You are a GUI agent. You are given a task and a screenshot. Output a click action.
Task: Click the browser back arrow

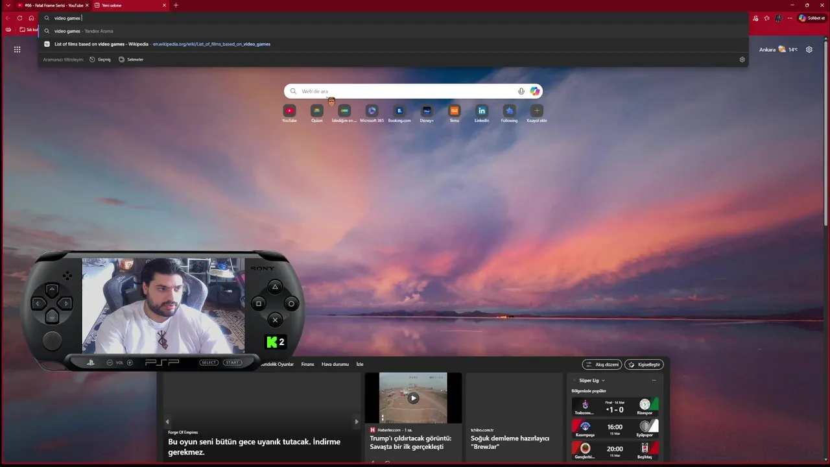coord(8,18)
